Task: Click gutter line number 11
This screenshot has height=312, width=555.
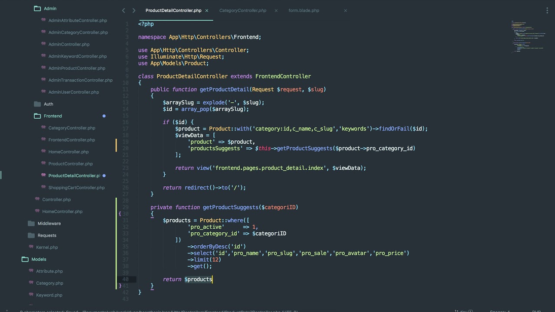Action: click(x=126, y=89)
